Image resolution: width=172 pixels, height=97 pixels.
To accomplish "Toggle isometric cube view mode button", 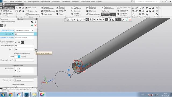I will point(87,20).
